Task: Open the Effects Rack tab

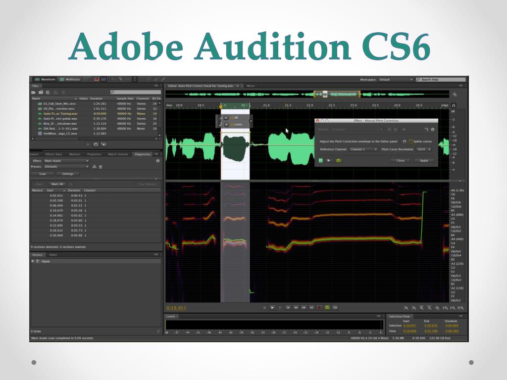Action: (53, 154)
